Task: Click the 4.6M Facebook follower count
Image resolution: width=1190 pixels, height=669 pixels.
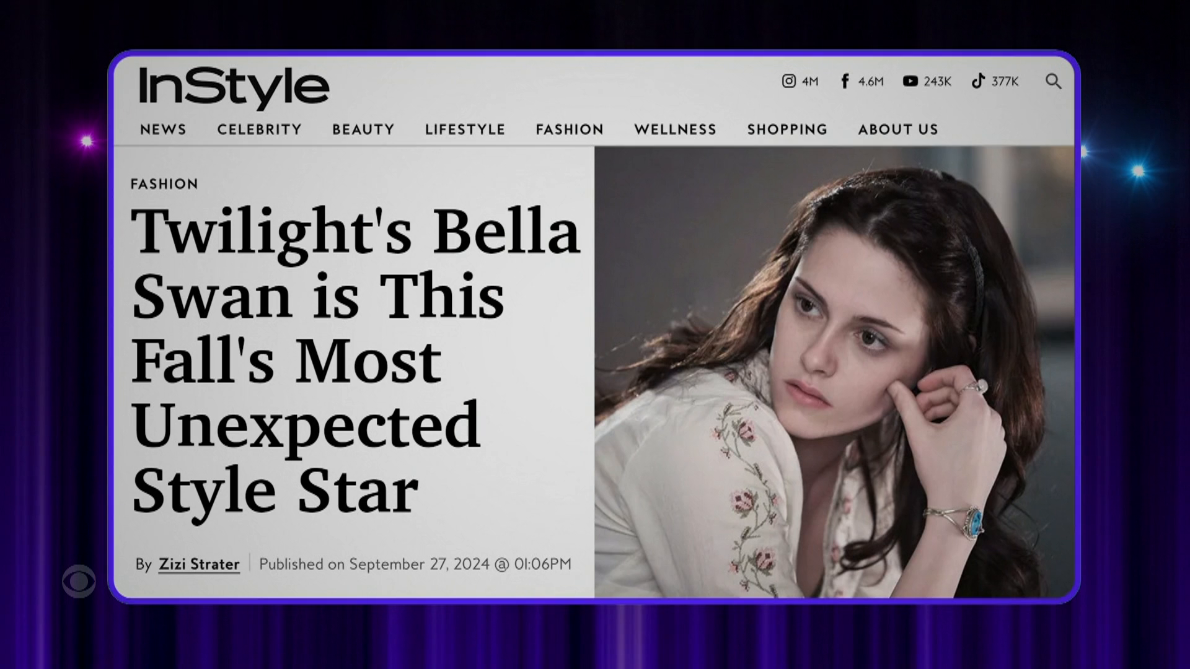Action: pos(871,81)
